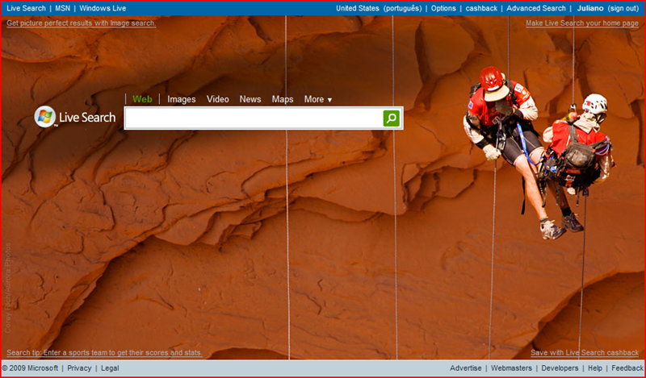Open Legal link in footer
646x378 pixels.
(110, 368)
